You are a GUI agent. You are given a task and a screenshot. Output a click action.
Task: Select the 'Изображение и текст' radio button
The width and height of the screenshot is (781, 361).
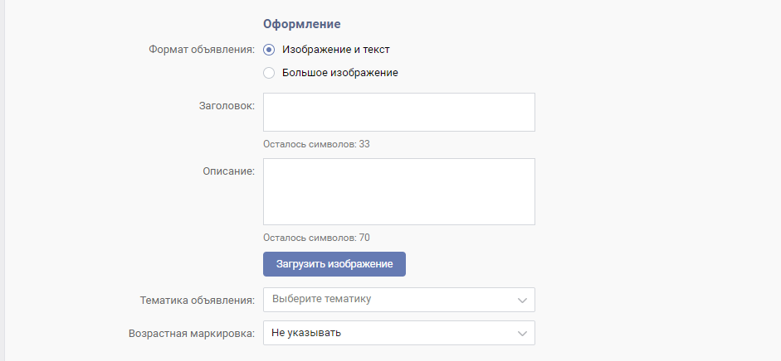(269, 50)
